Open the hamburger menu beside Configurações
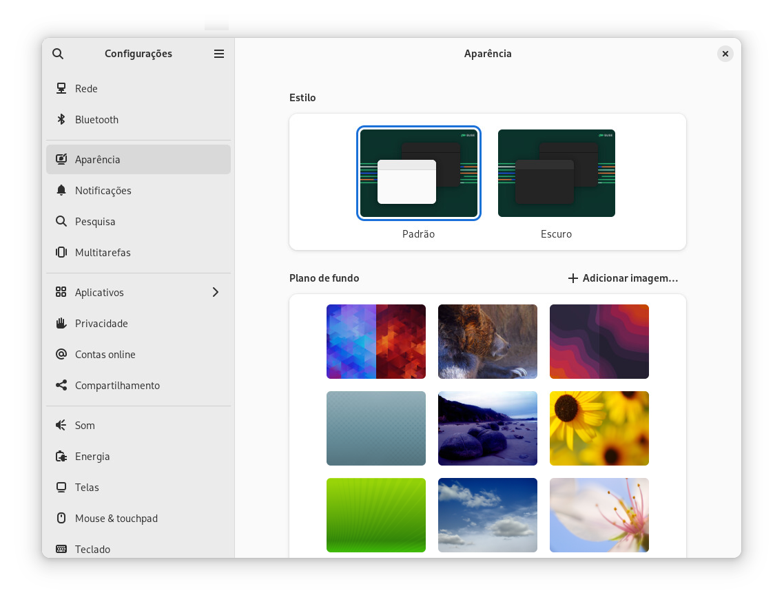 click(219, 54)
